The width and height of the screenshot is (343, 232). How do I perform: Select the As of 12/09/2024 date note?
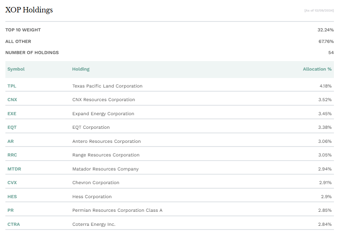coord(319,10)
